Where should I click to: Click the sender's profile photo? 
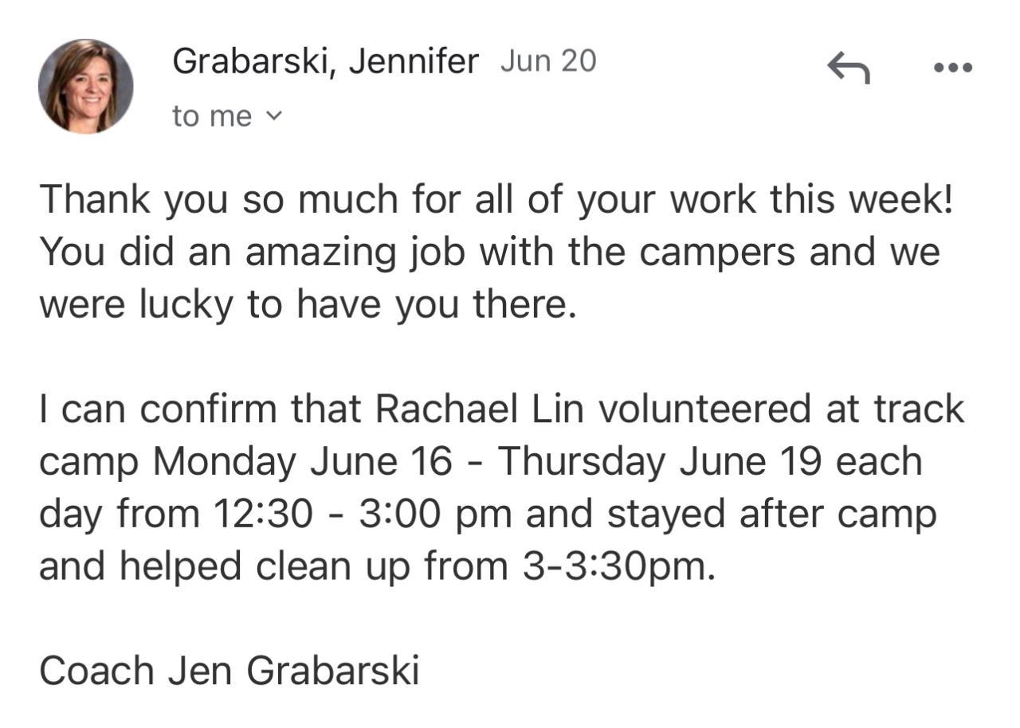click(x=86, y=86)
